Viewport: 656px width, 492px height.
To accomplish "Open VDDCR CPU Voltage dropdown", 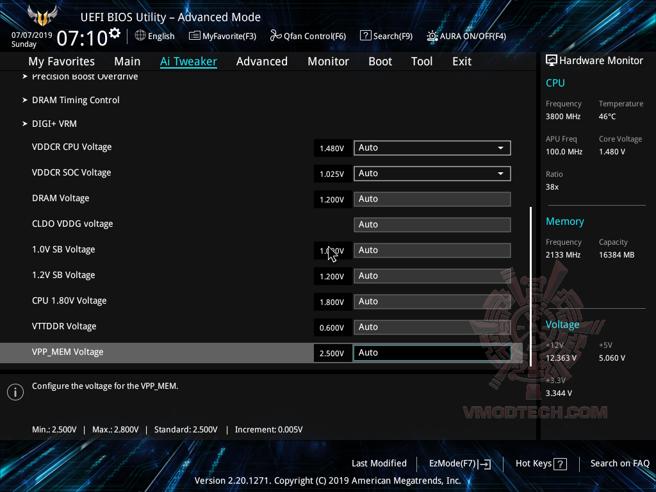I will 432,148.
